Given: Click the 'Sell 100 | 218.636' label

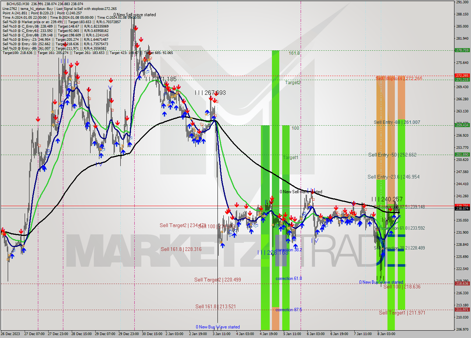Looking at the screenshot, I should (x=402, y=287).
